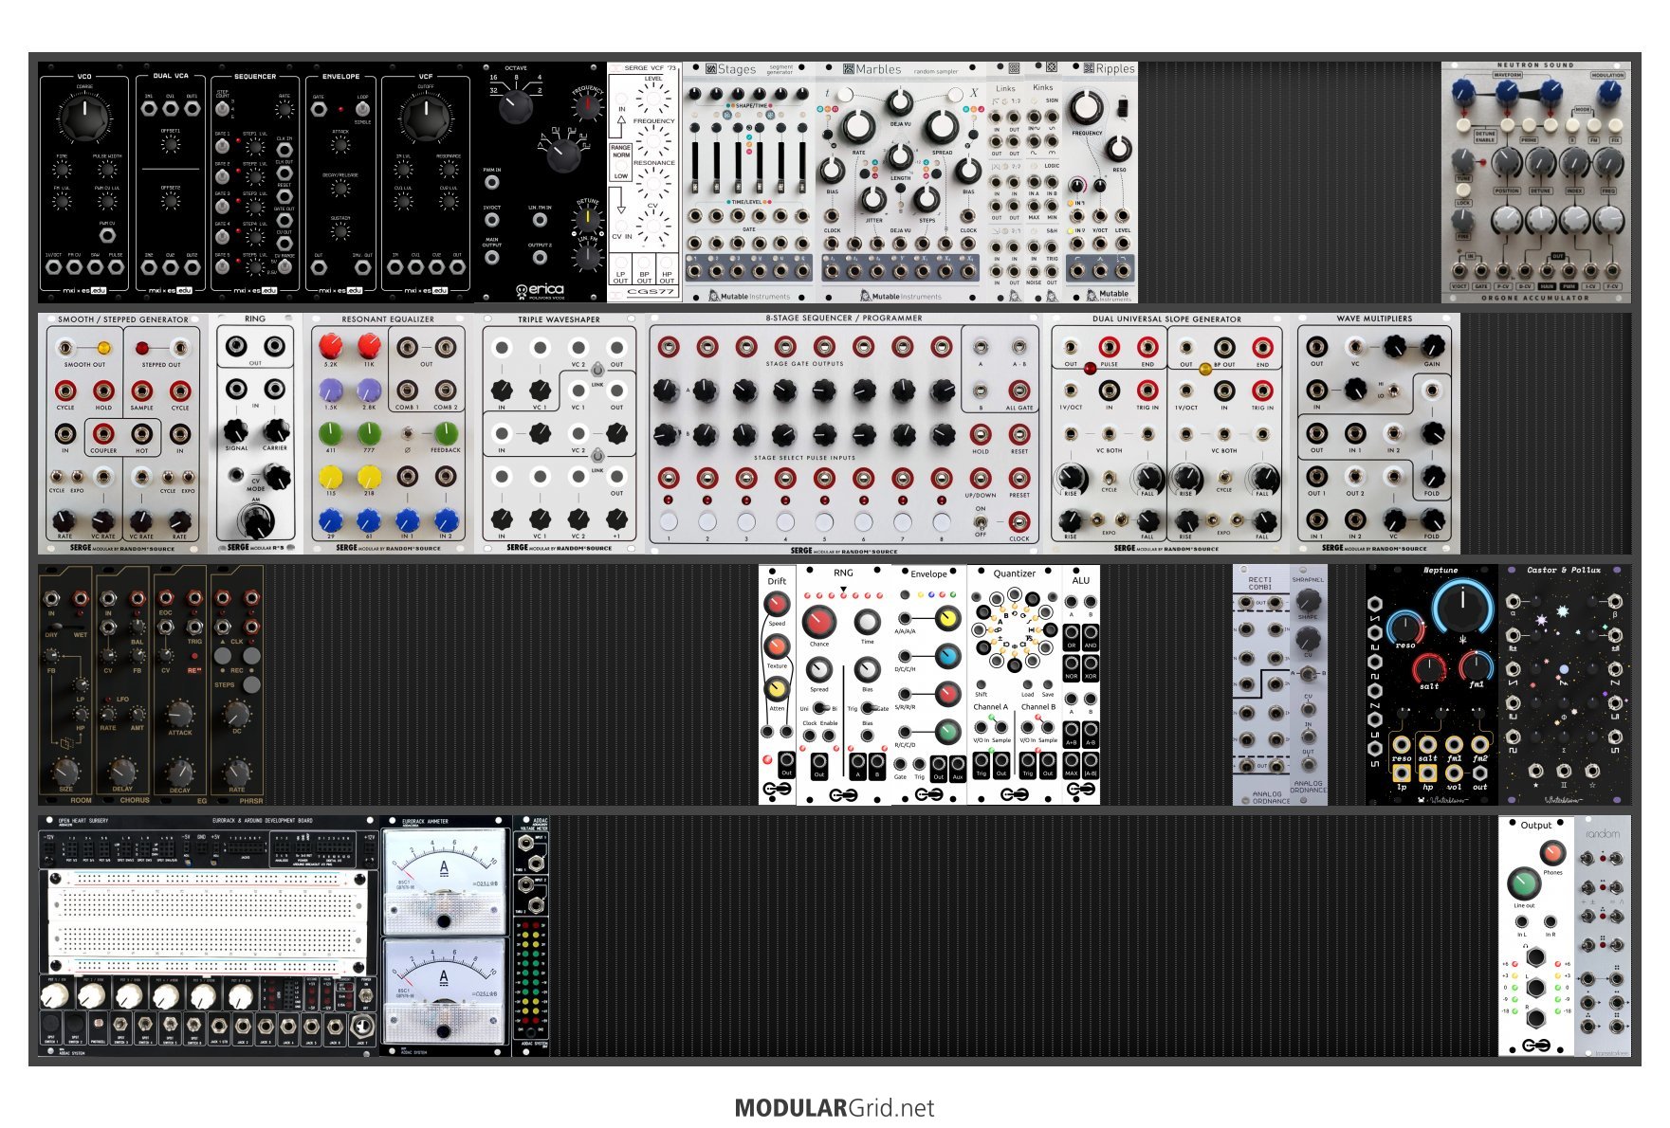Click the Erica Octave selector knob

pos(516,106)
